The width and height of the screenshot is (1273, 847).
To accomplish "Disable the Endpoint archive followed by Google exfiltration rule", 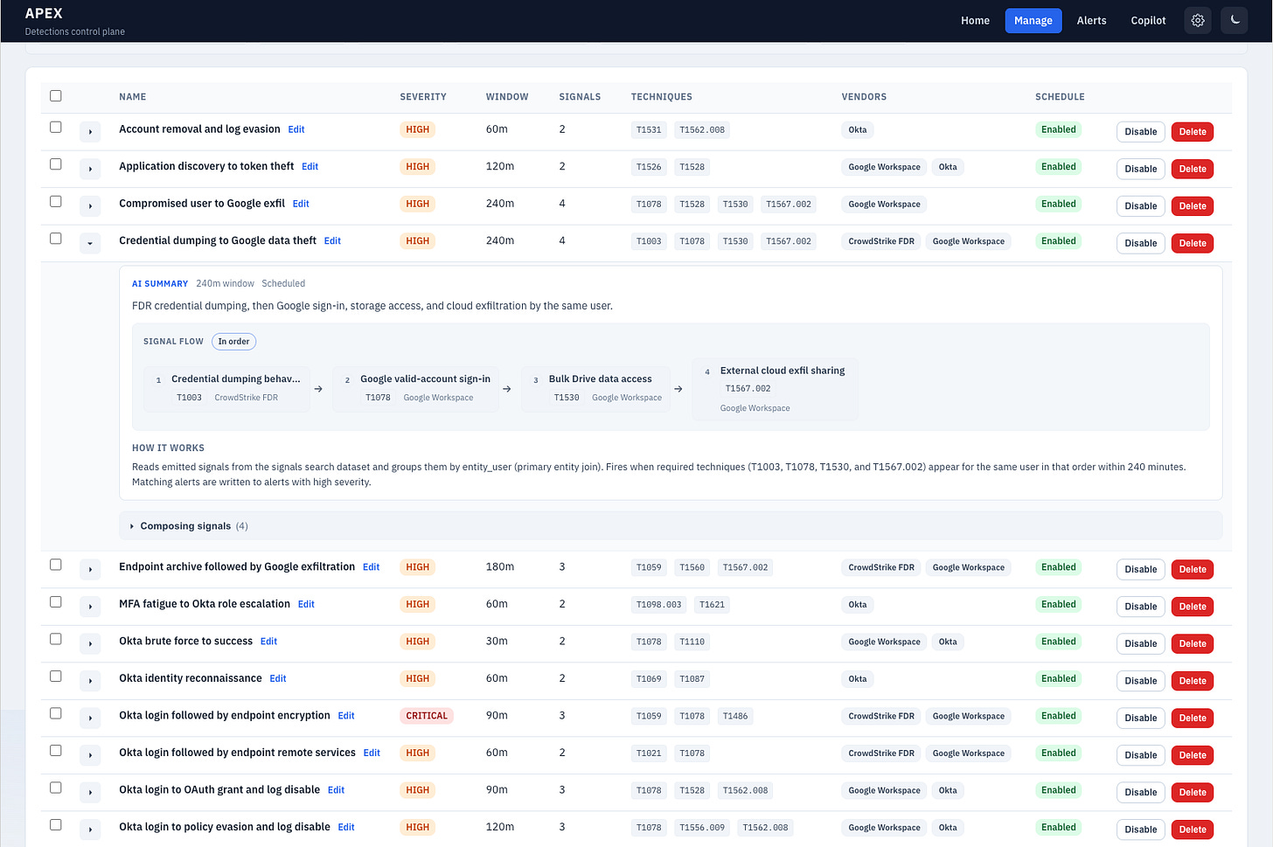I will [1141, 569].
